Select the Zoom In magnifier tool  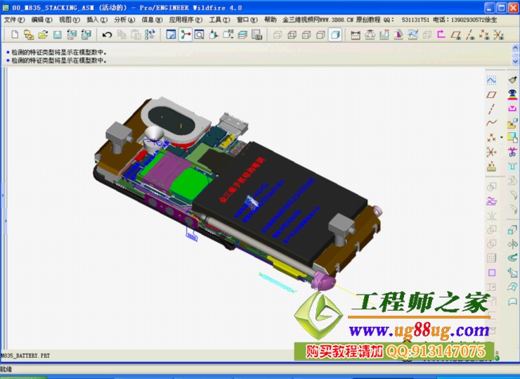coord(200,34)
